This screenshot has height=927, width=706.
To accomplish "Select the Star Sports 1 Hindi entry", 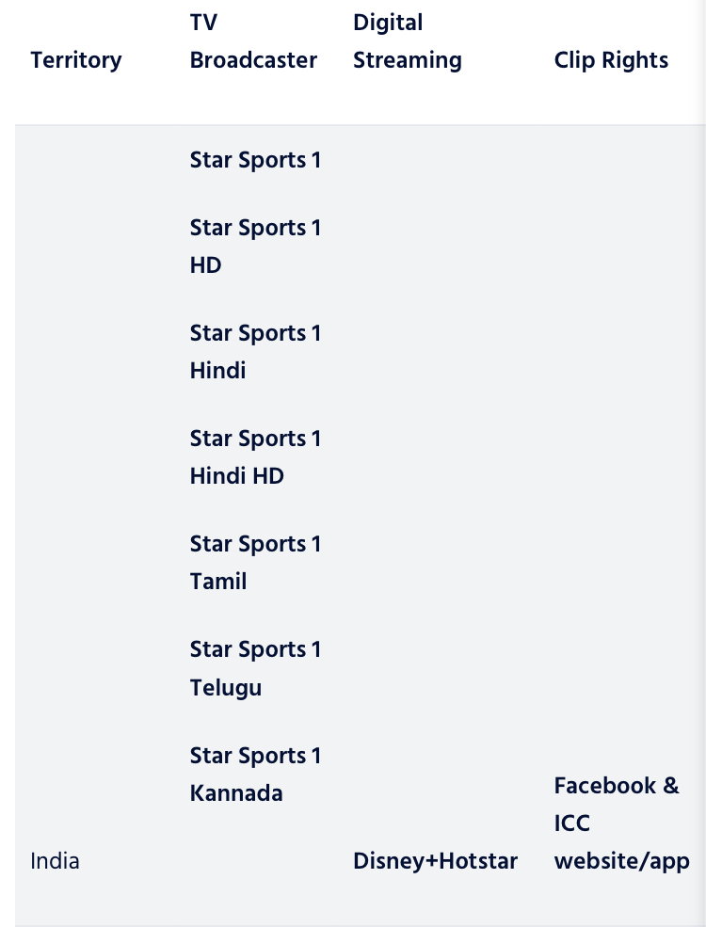I will (x=255, y=351).
